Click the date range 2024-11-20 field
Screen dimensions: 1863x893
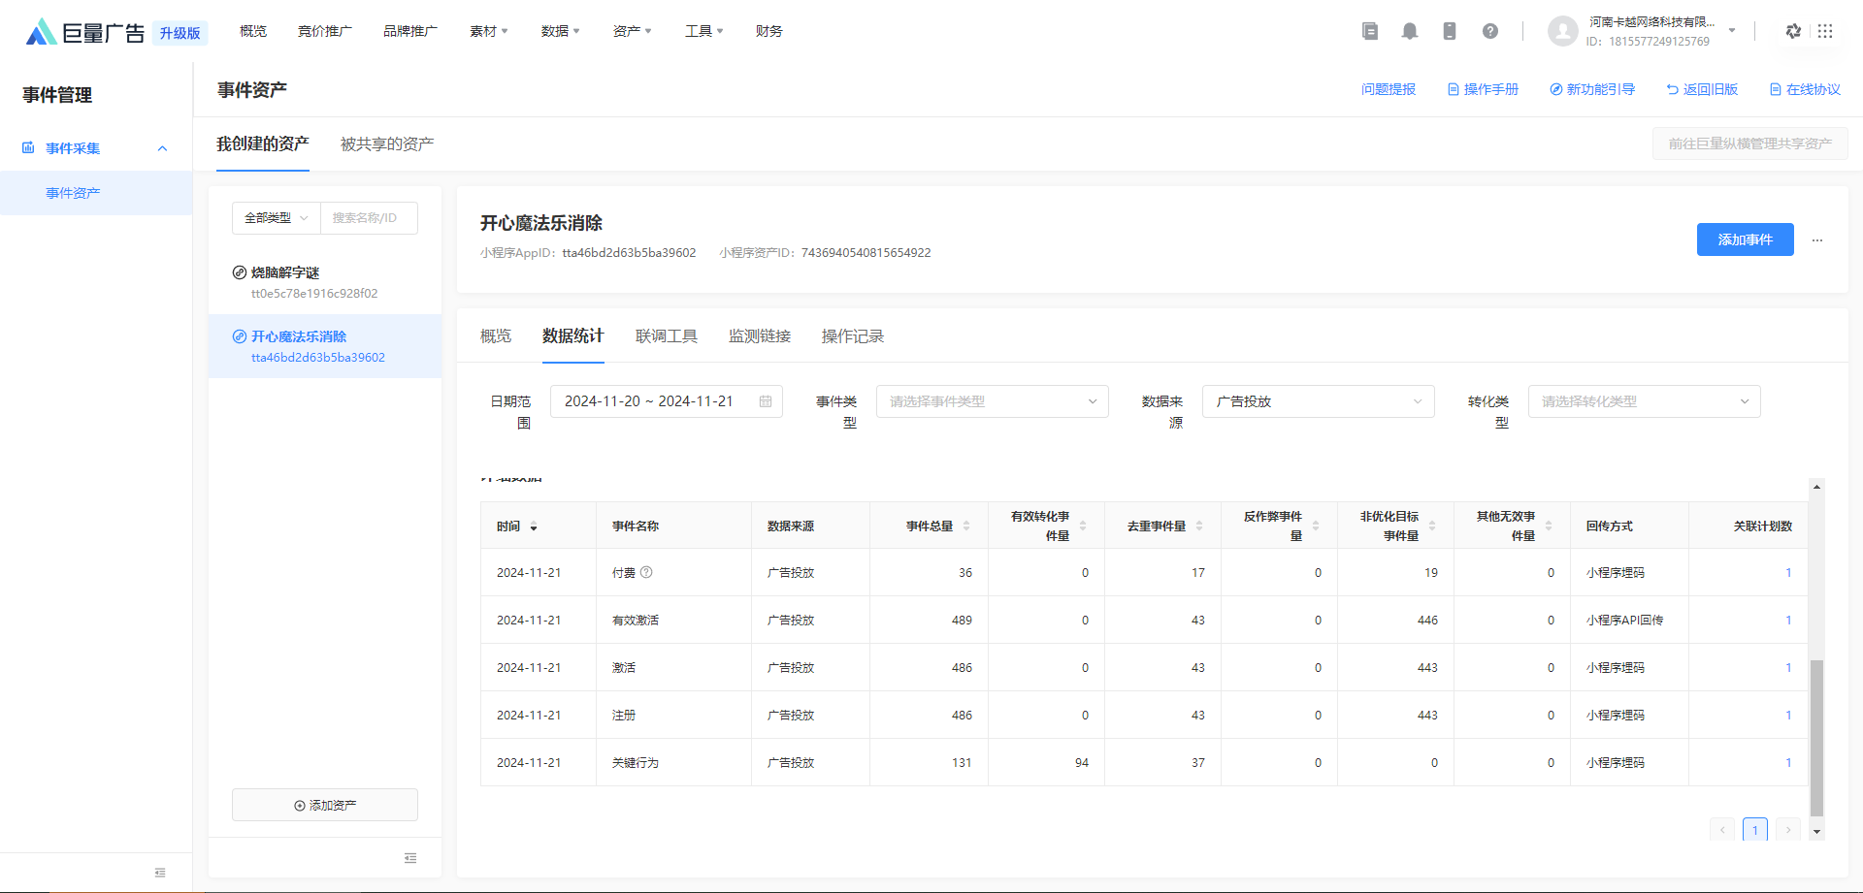point(667,401)
